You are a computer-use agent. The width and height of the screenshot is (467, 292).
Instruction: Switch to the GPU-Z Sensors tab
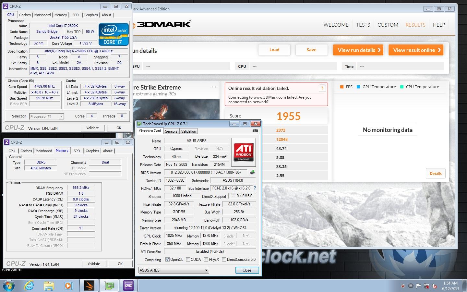point(171,131)
